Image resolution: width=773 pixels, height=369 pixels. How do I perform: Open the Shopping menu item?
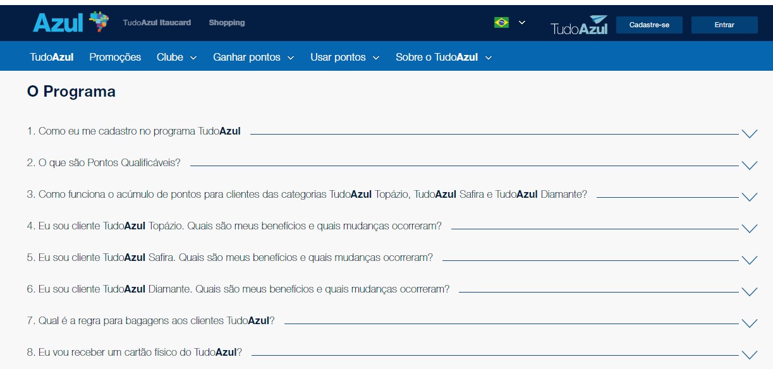226,22
